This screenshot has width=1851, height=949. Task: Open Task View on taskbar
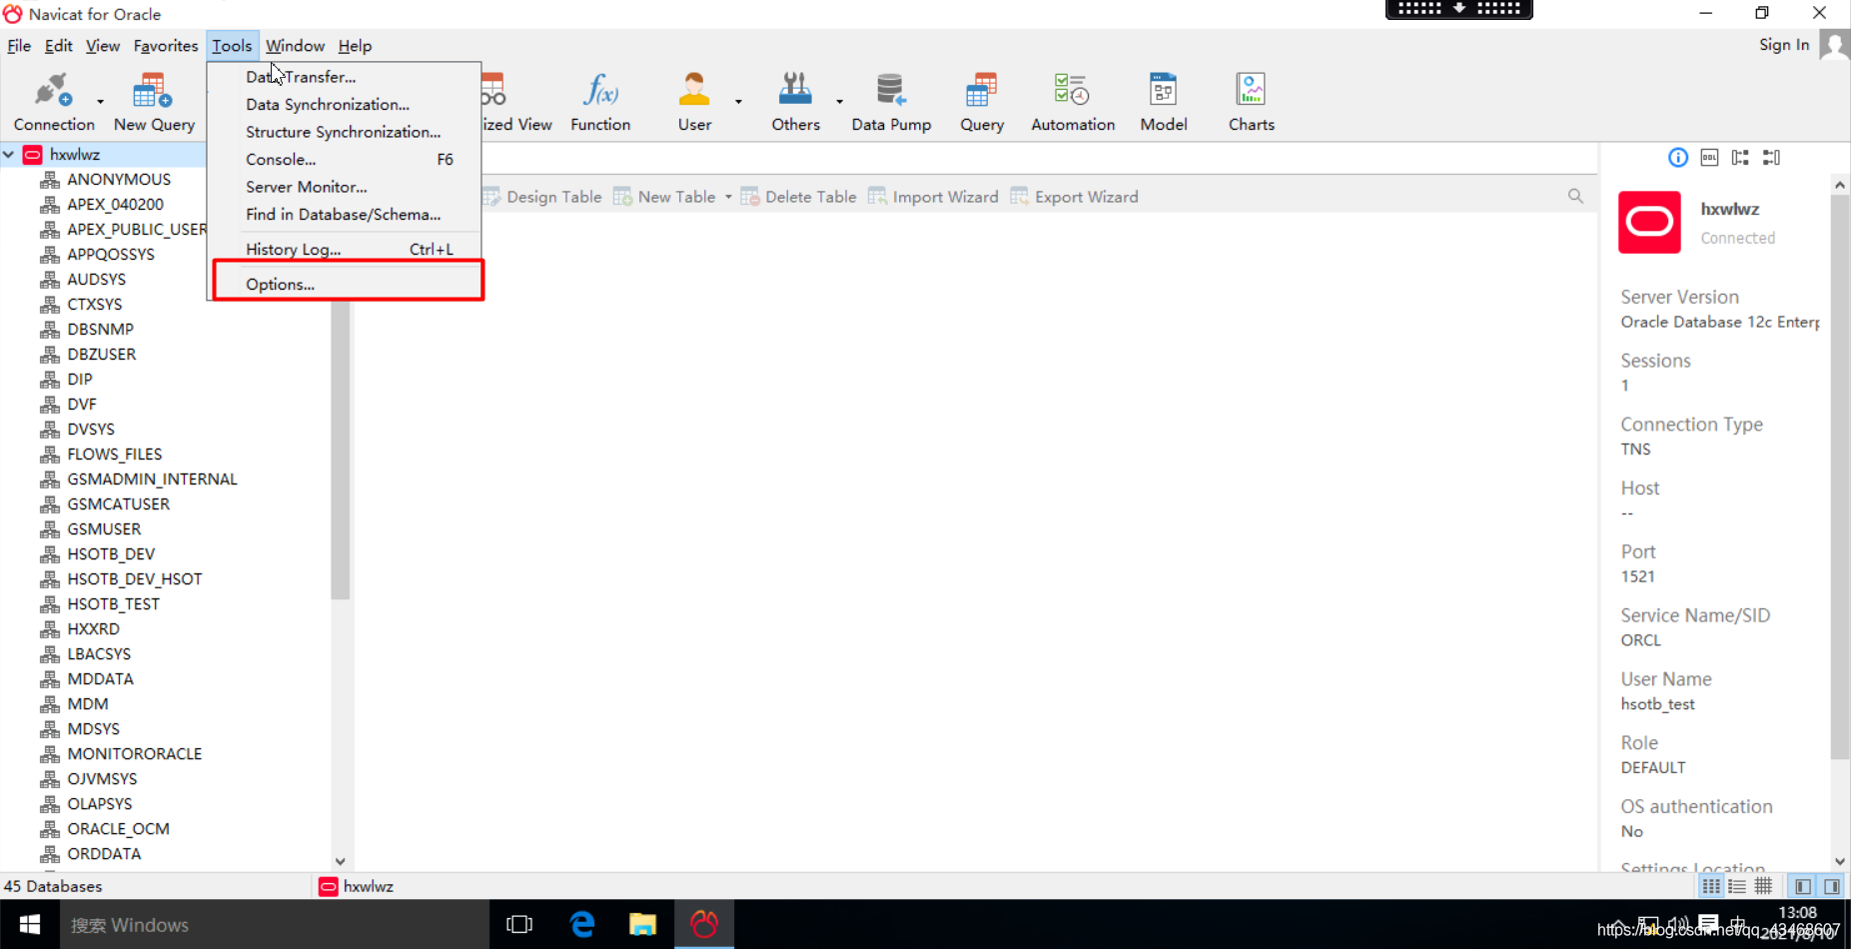[x=519, y=925]
